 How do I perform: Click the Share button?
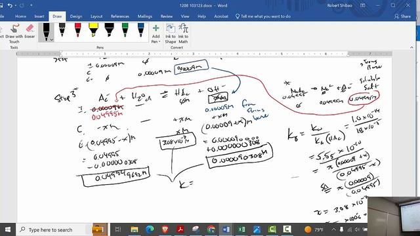click(x=402, y=16)
